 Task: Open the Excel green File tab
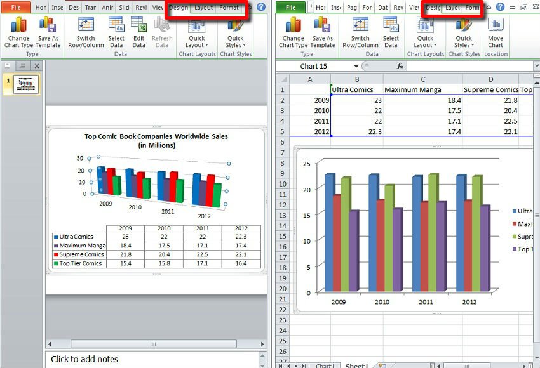291,8
